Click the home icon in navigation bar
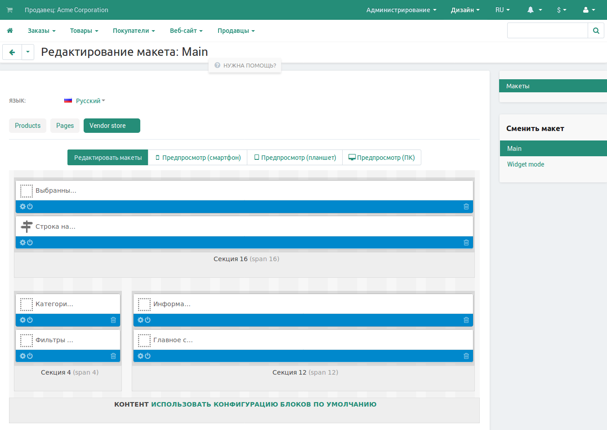Viewport: 607px width, 430px height. [x=10, y=31]
